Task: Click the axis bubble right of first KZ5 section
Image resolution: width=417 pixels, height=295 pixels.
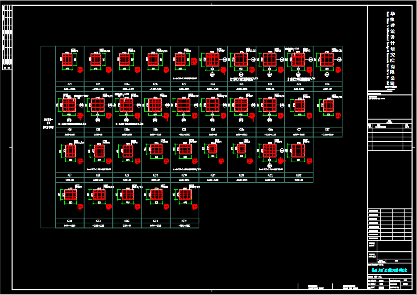Action: (81, 105)
